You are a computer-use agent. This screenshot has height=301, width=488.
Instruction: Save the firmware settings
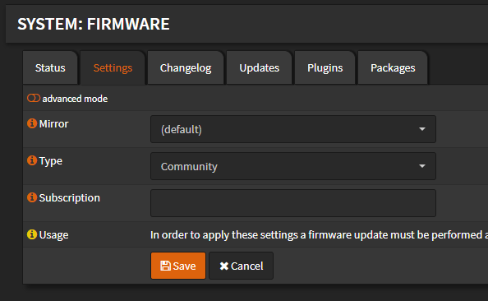pos(178,266)
